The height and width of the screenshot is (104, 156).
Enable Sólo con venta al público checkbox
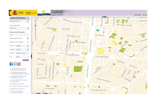tap(28, 42)
